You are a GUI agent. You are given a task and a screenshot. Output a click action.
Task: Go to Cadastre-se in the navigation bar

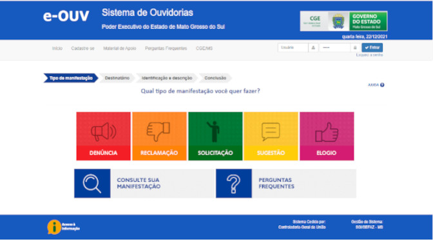tap(82, 48)
